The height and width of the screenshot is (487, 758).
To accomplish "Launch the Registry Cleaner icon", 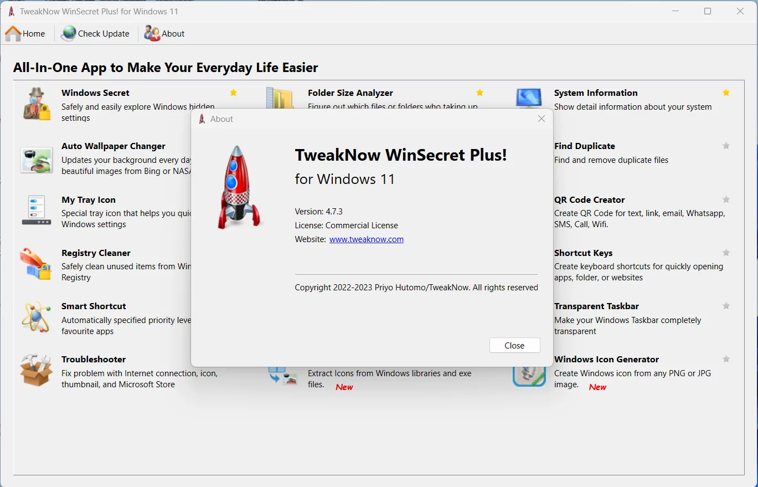I will pyautogui.click(x=37, y=264).
